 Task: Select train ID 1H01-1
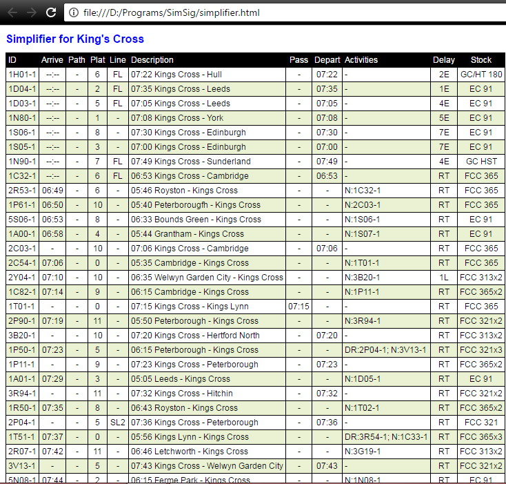click(22, 75)
